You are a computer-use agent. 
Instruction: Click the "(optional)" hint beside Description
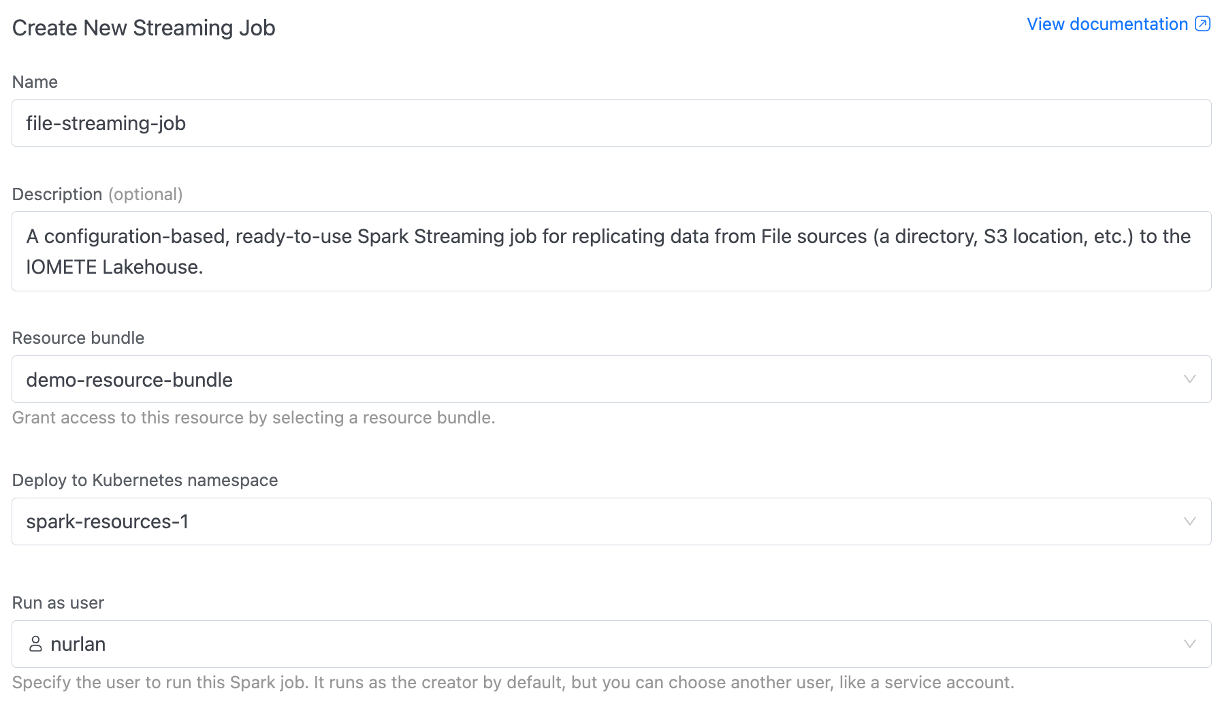146,195
